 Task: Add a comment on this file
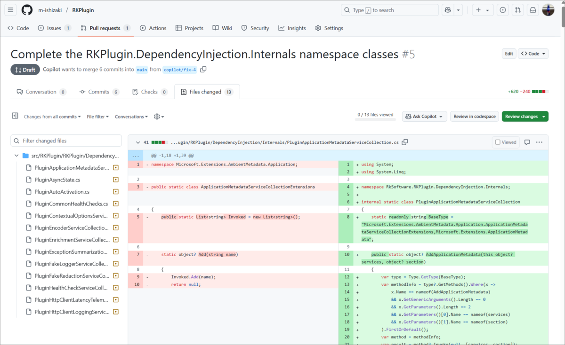click(527, 142)
